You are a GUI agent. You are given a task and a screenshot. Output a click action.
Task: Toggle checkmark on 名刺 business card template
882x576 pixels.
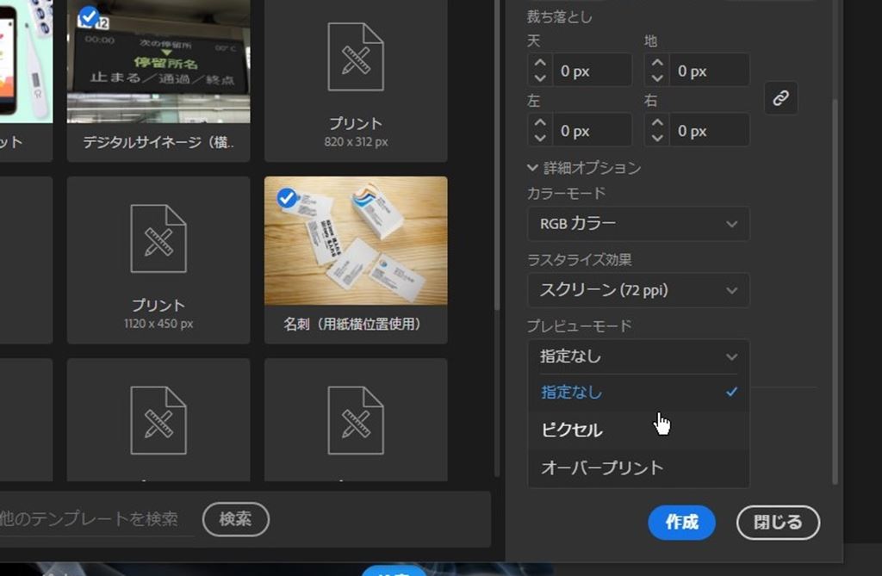click(x=288, y=199)
